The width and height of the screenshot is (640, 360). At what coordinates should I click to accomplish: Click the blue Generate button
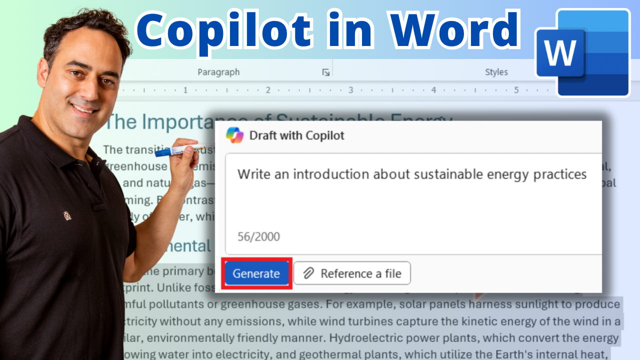click(x=256, y=273)
